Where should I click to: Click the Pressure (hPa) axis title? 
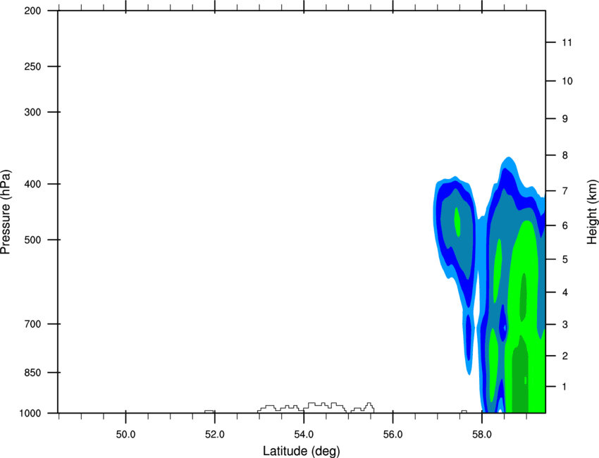point(6,212)
